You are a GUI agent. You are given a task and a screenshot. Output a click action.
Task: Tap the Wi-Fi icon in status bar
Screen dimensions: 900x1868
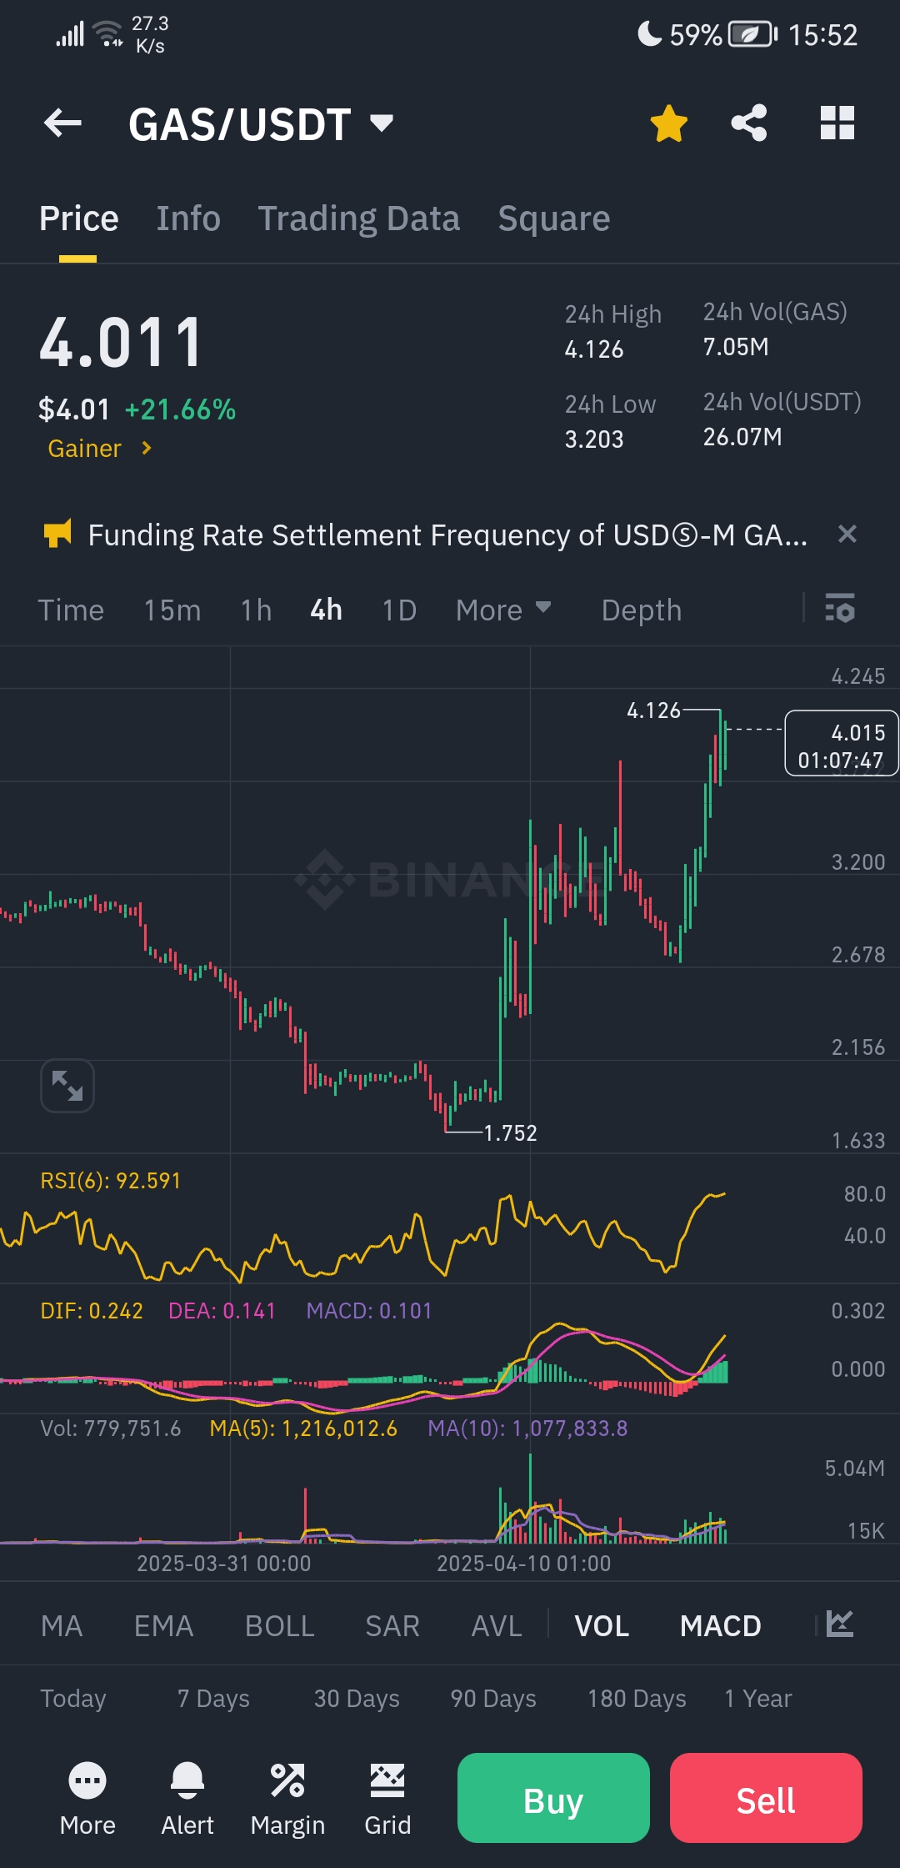pos(107,33)
